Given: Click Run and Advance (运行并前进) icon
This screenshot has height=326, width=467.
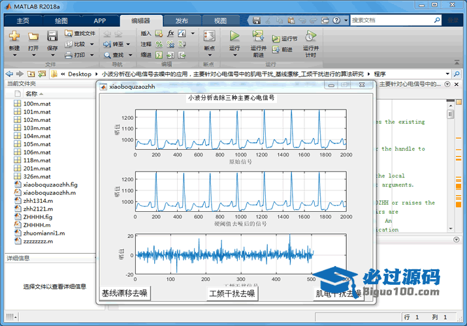Looking at the screenshot, I should (258, 37).
